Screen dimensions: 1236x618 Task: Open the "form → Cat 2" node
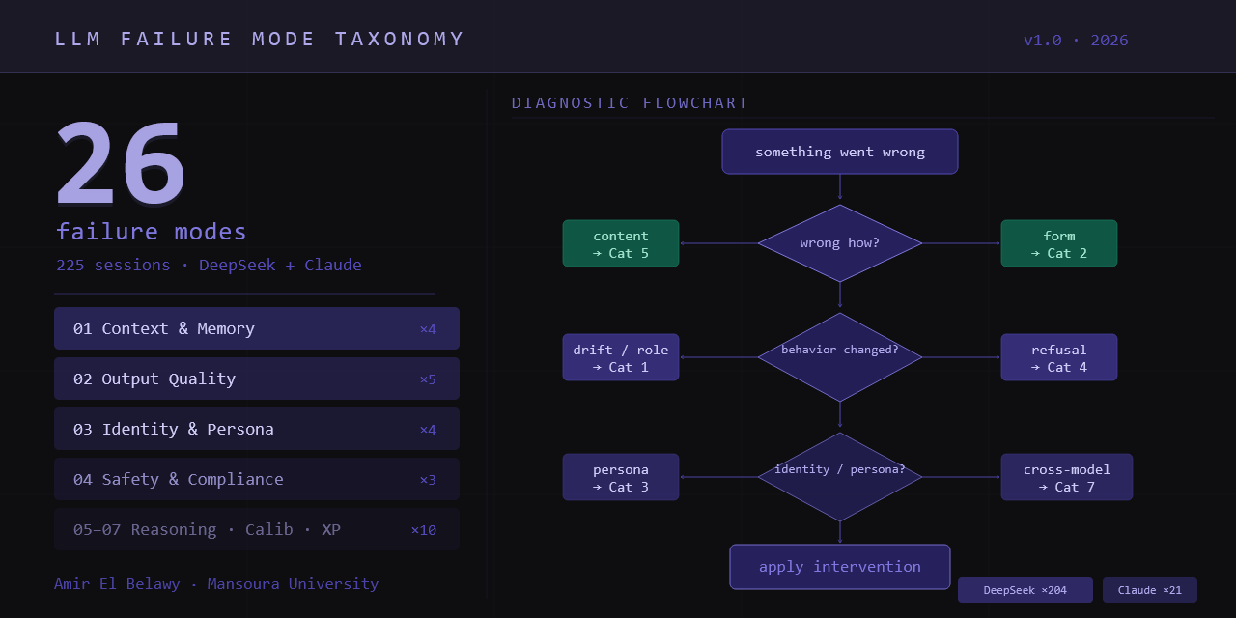point(1058,243)
